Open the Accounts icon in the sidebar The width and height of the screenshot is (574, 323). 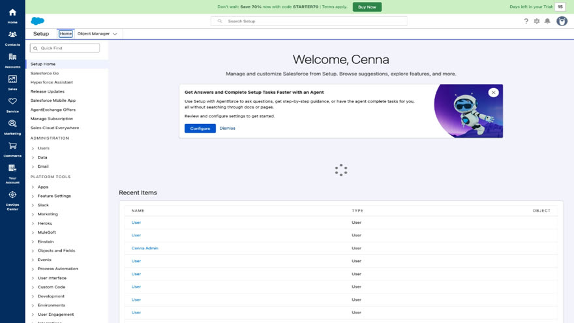point(12,61)
